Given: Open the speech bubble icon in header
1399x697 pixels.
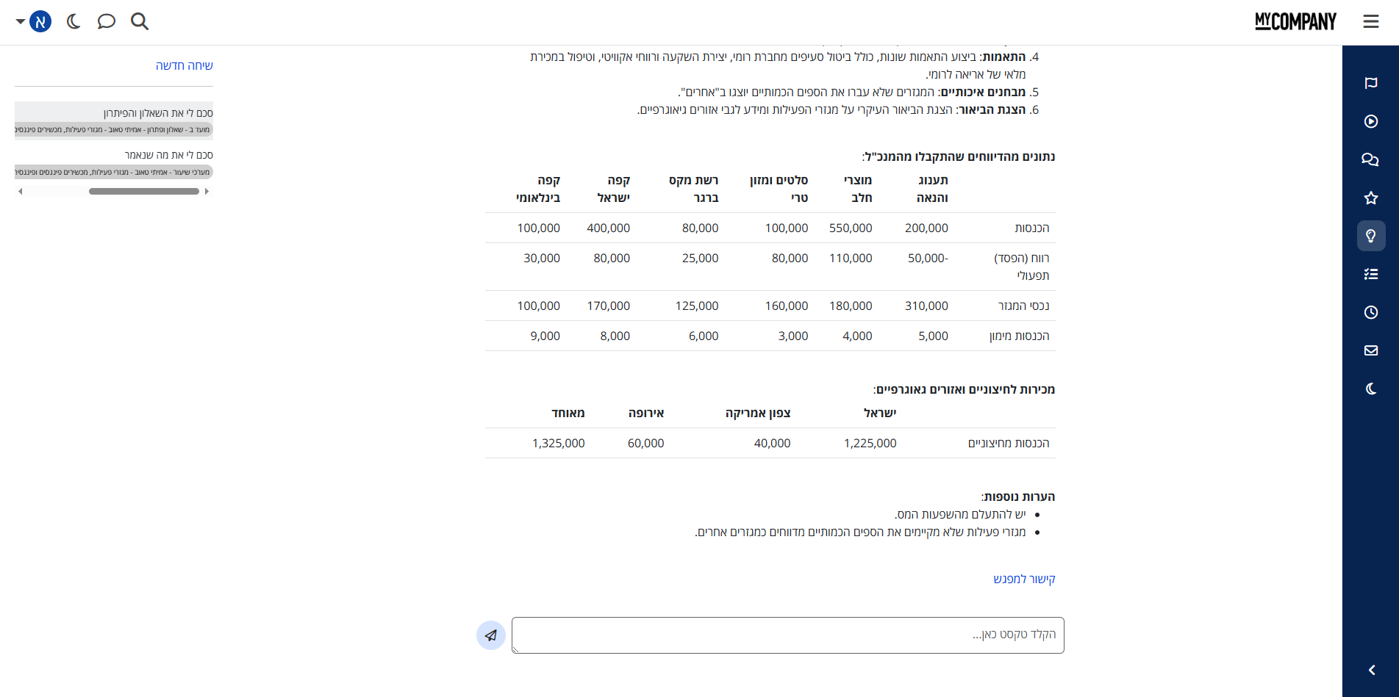Looking at the screenshot, I should pyautogui.click(x=107, y=21).
